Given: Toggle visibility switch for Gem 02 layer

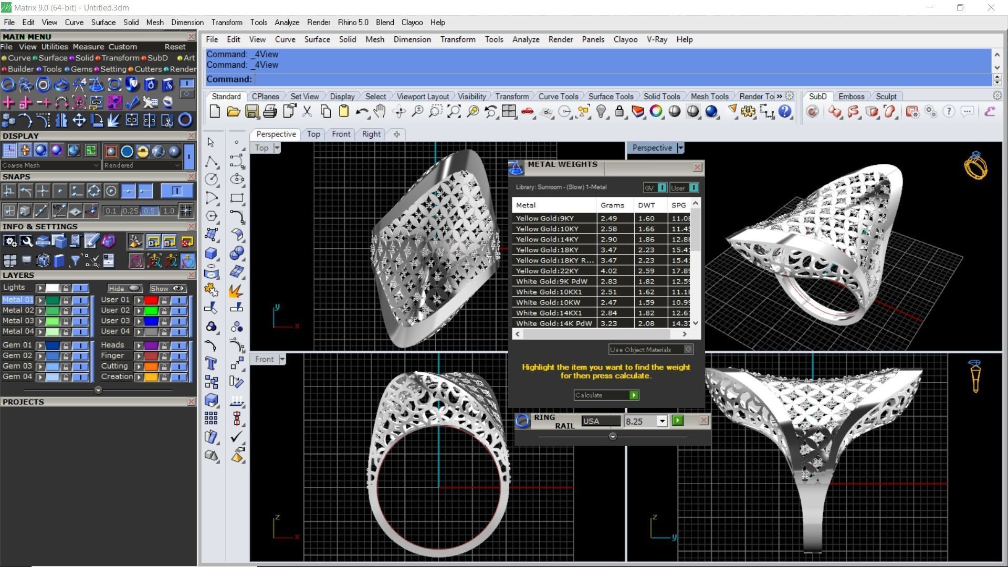Looking at the screenshot, I should (80, 356).
